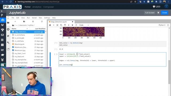Restart the kernel icon
The width and height of the screenshot is (171, 96).
tap(76, 25)
